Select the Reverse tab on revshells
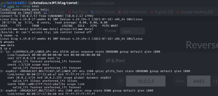Viewport: 218px width, 96px height. click(x=202, y=45)
